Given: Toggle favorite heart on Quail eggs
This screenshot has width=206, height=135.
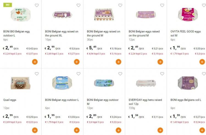Looking at the screenshot, I should tap(37, 74).
